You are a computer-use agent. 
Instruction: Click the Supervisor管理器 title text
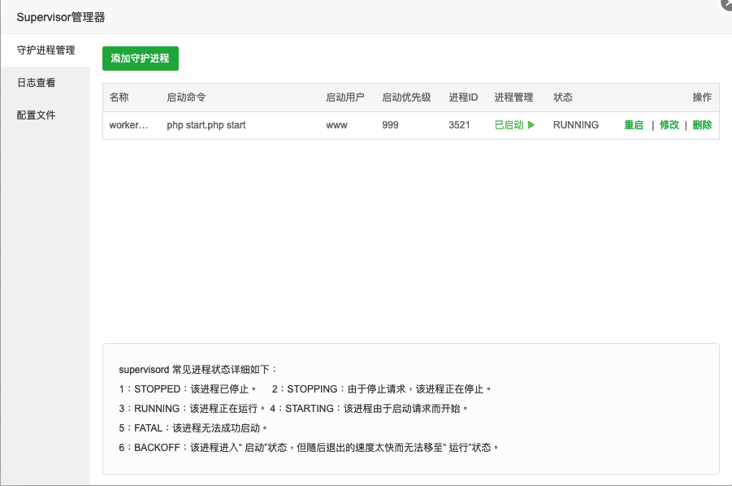[x=61, y=17]
